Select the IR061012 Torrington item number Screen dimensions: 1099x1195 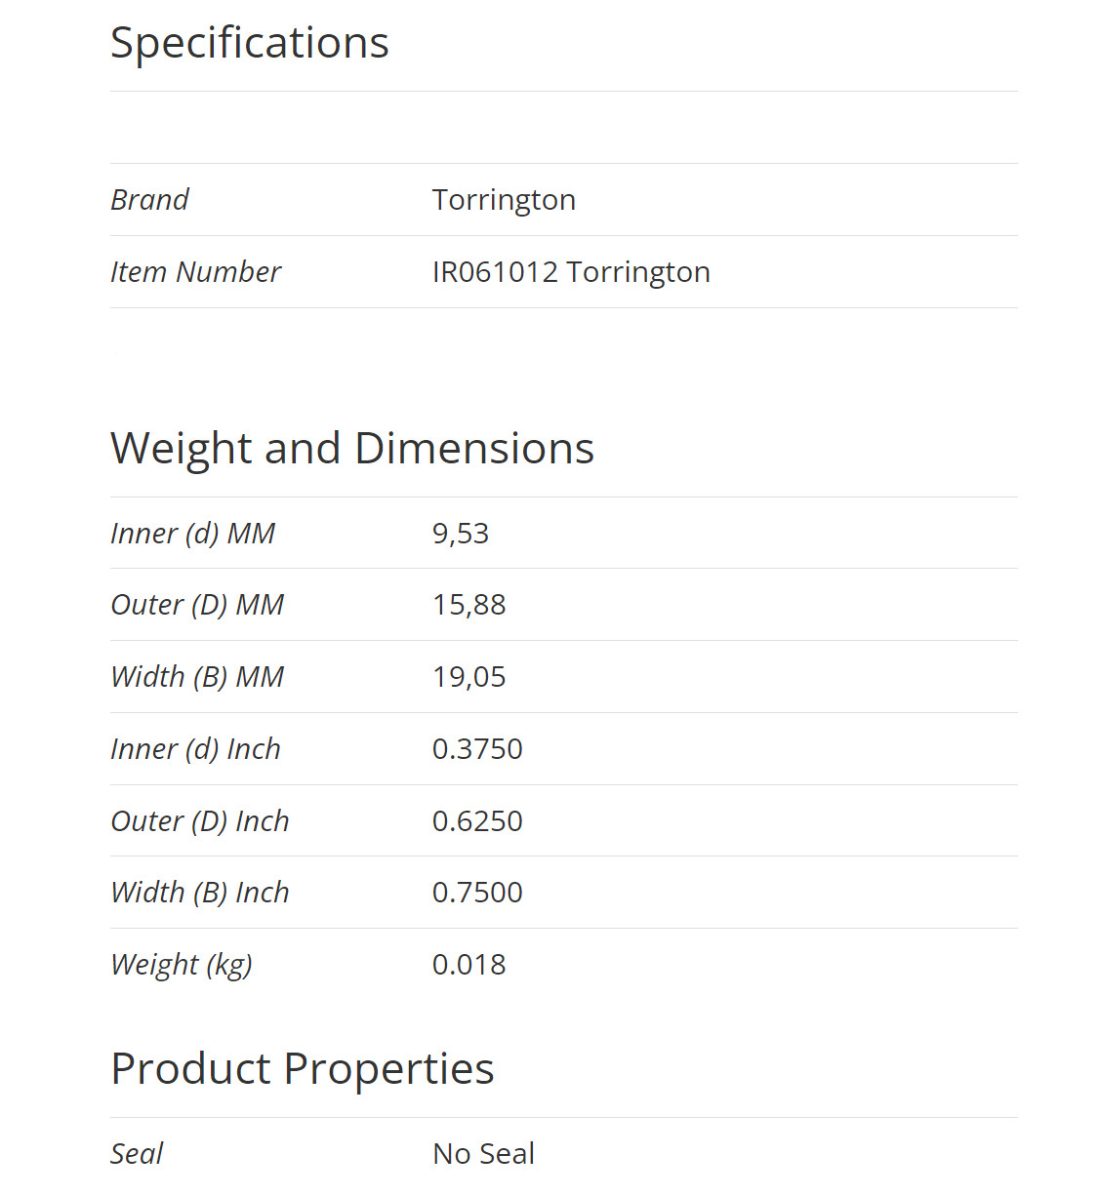(571, 272)
